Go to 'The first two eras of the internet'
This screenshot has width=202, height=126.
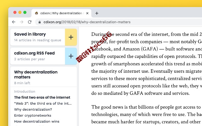pos(42,97)
